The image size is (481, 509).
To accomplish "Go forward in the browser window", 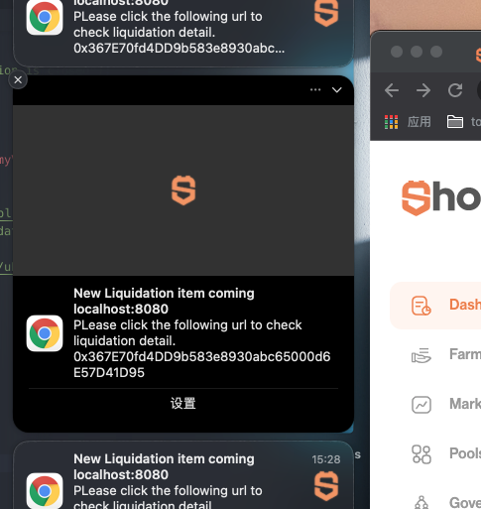I will pos(423,90).
